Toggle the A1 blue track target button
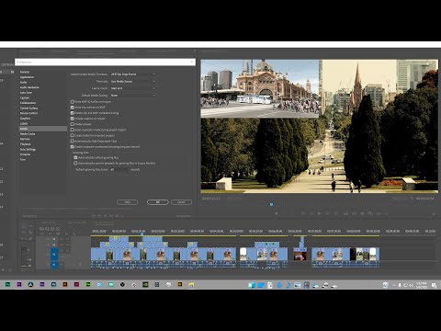This screenshot has width=441, height=331. tap(54, 264)
